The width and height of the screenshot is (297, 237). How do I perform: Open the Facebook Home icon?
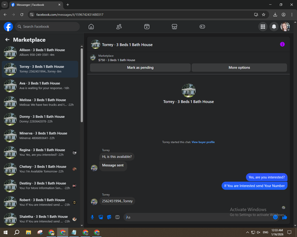(x=91, y=27)
